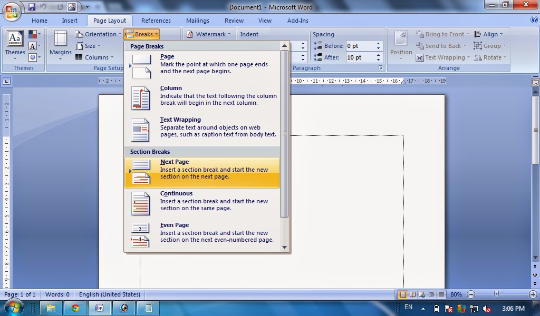The image size is (540, 316).
Task: Click the Zoom In plus icon
Action: coord(533,294)
